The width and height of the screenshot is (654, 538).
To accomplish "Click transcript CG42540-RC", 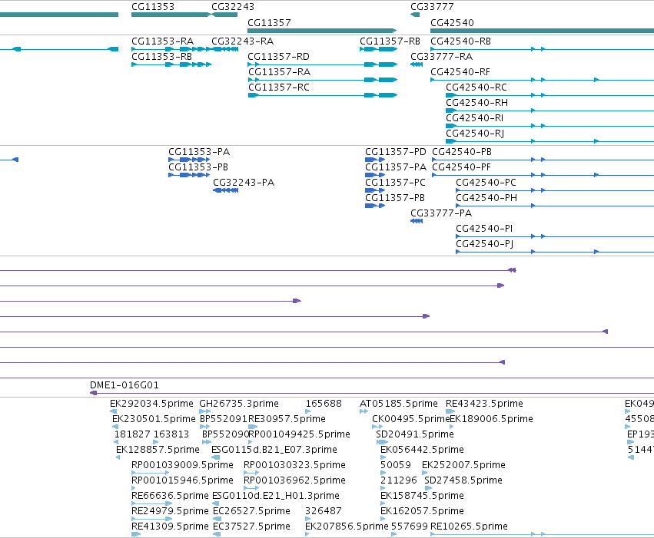I will click(x=549, y=95).
